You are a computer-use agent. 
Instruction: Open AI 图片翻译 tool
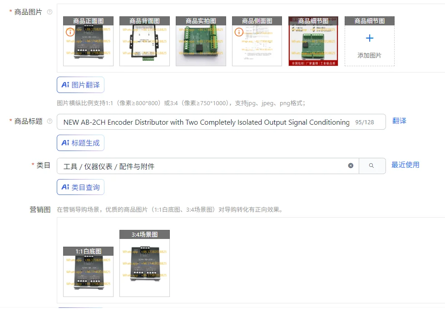[x=81, y=85]
